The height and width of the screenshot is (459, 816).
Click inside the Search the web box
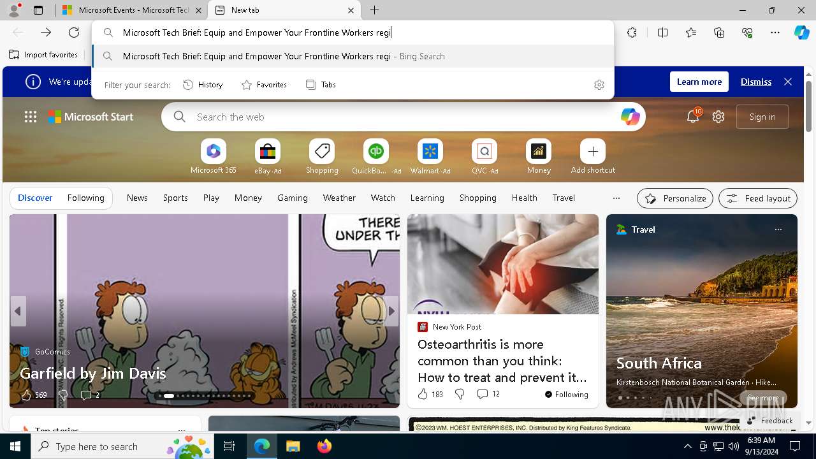403,117
